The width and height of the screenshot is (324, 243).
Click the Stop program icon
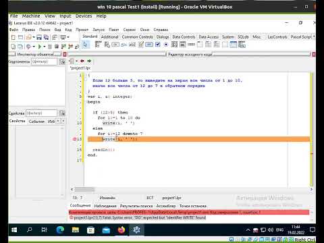[57, 47]
